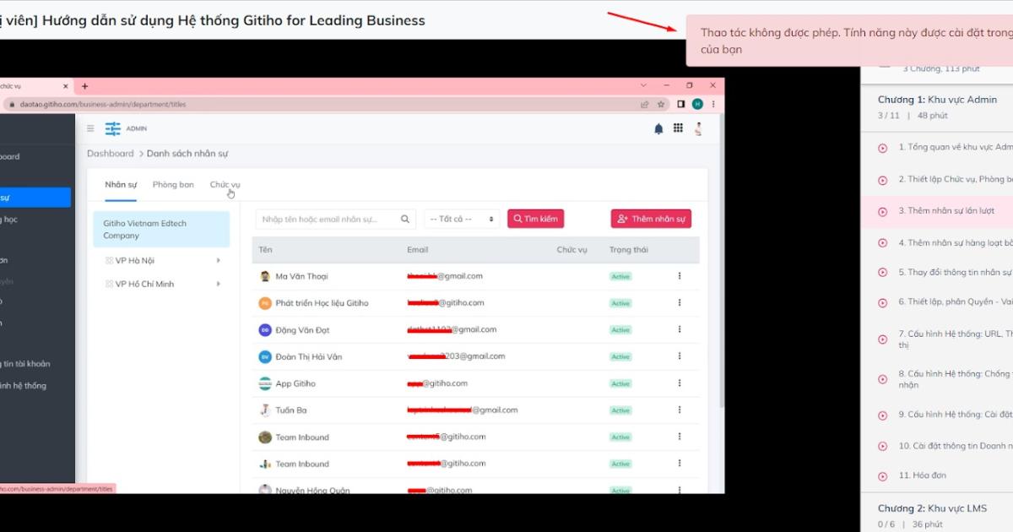Click the search magnifier icon in the search field
This screenshot has width=1013, height=532.
(405, 218)
